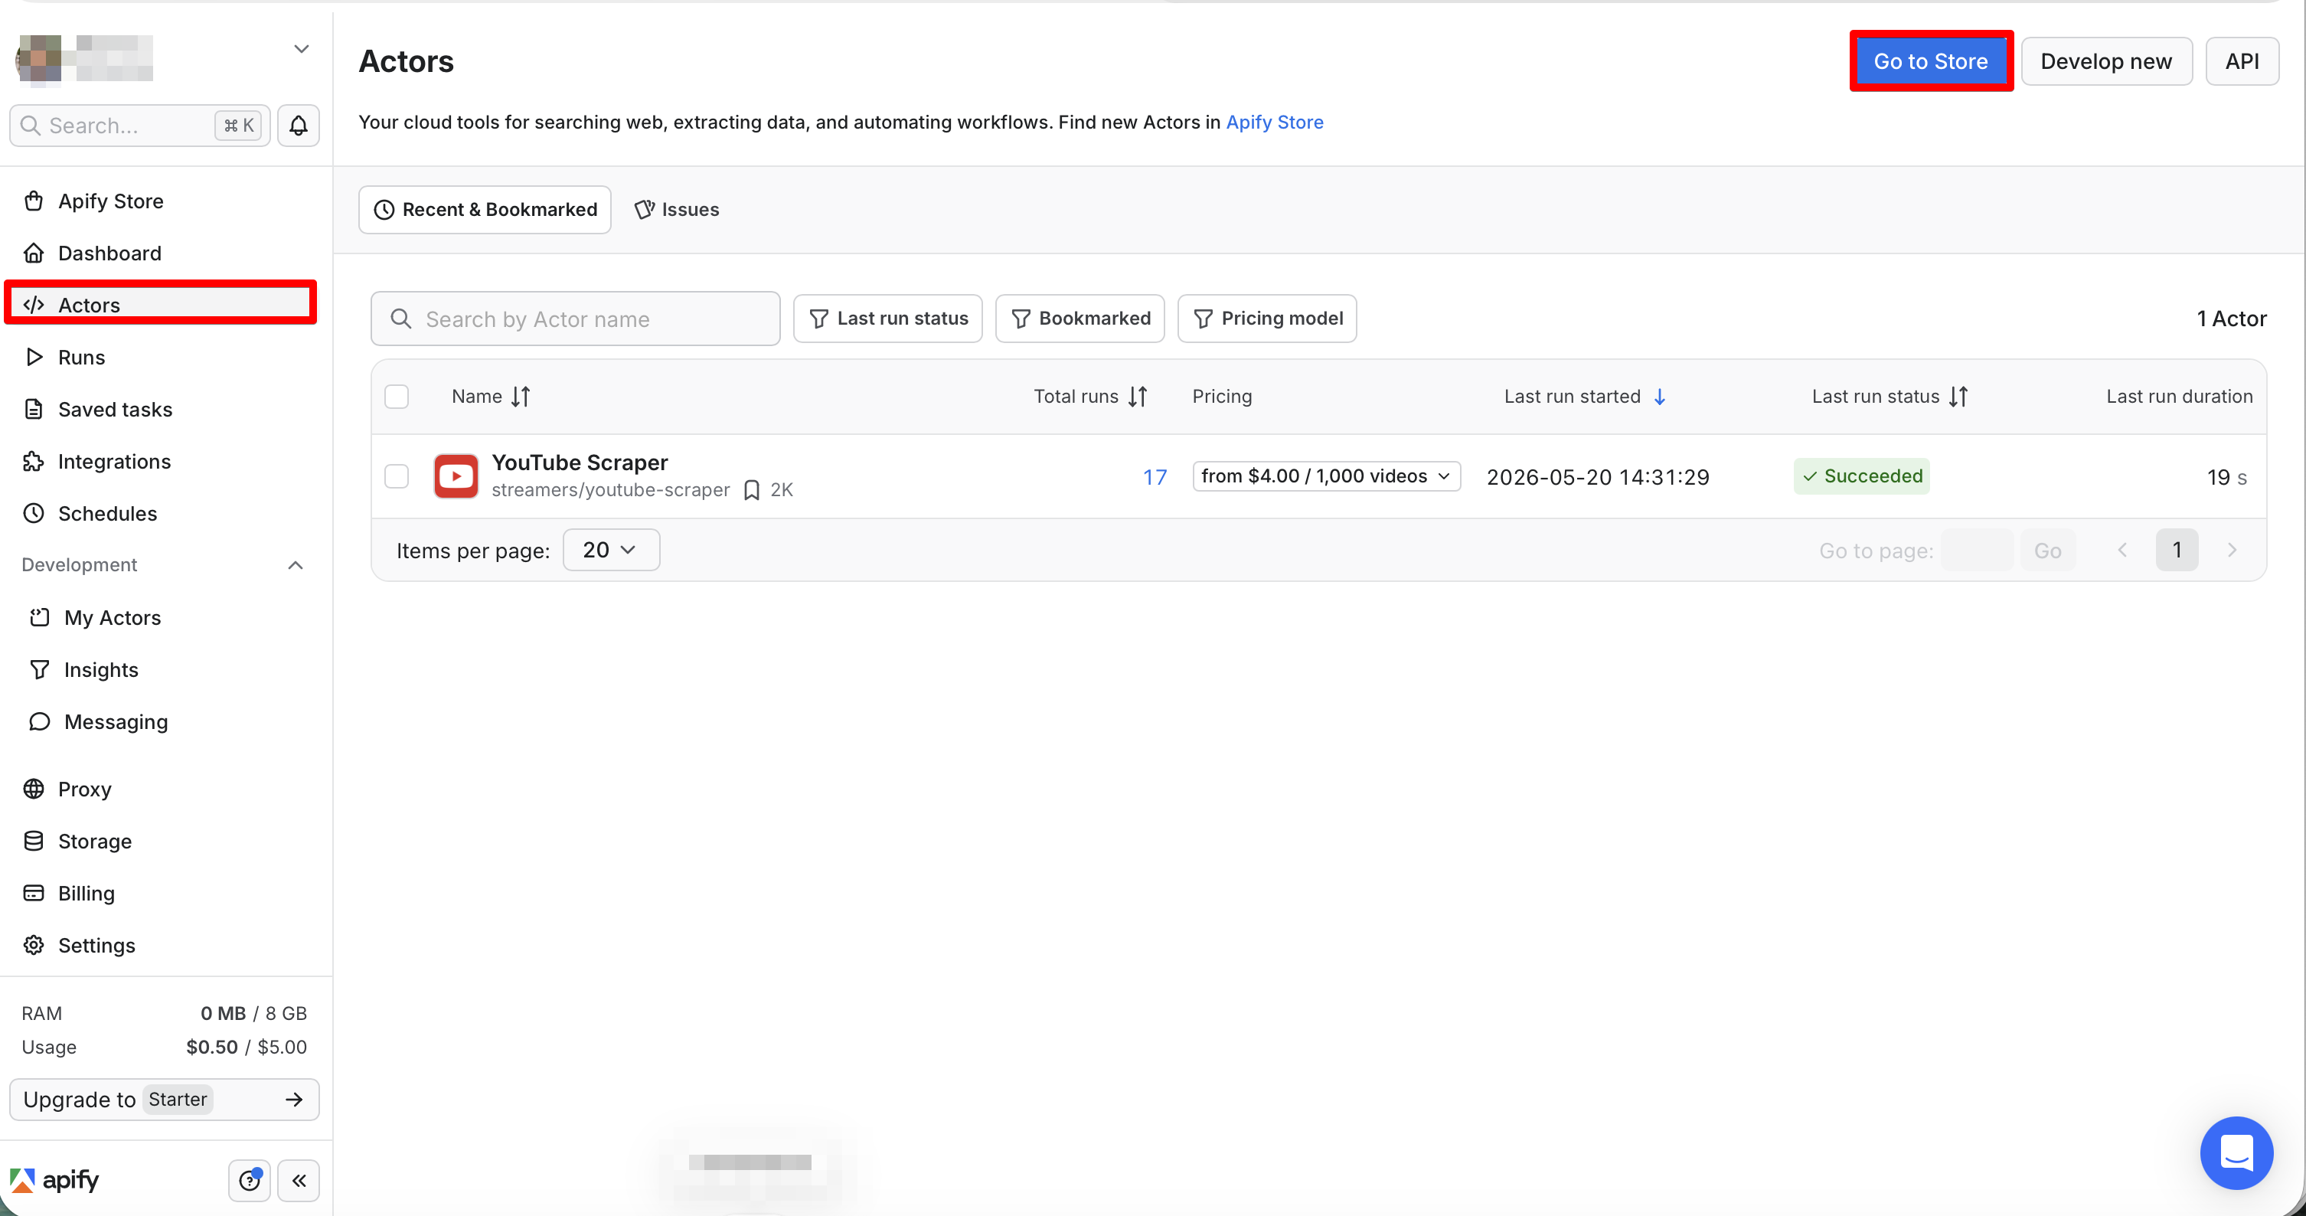Switch to the Issues tab
Viewport: 2306px width, 1216px height.
678,210
